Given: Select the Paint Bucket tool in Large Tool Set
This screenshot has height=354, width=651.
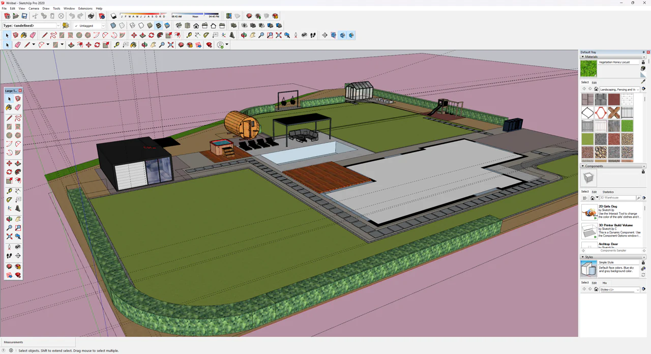Looking at the screenshot, I should tap(9, 108).
